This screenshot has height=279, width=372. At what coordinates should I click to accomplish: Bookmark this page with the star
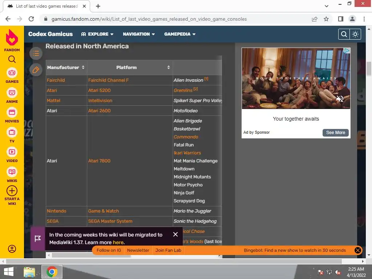click(326, 19)
